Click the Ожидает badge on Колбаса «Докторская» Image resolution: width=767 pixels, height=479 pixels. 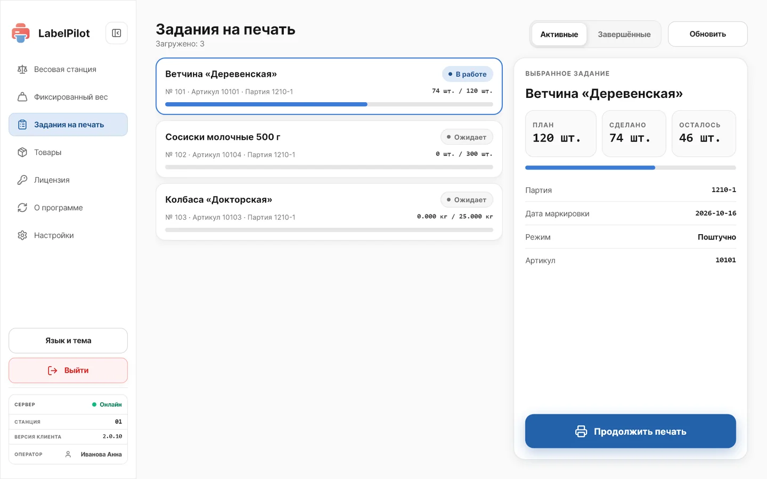click(x=467, y=200)
